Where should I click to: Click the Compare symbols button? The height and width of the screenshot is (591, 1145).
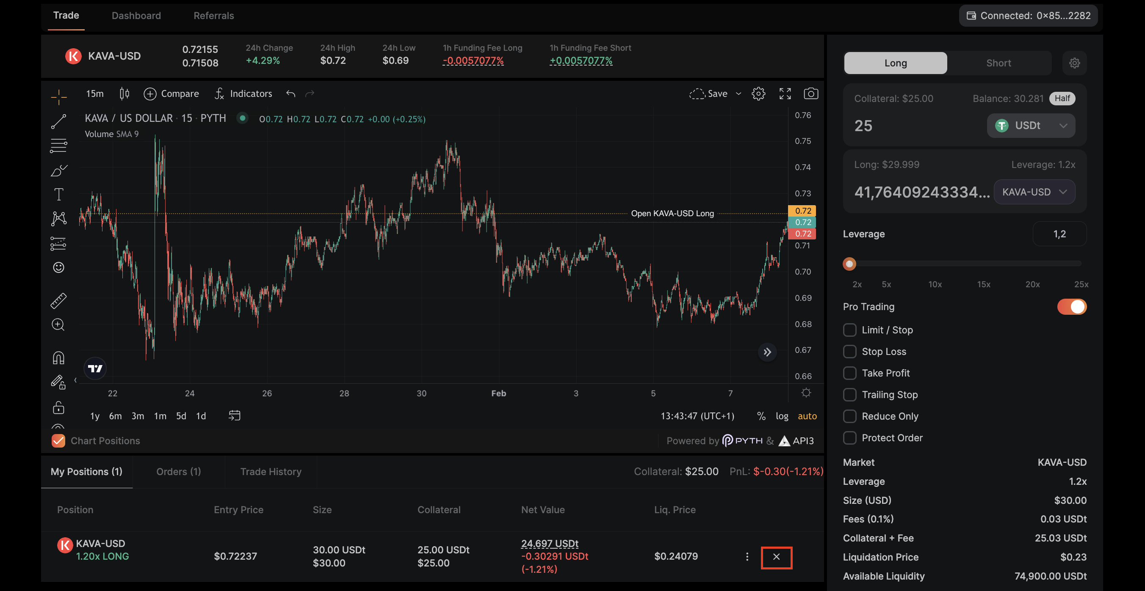[171, 93]
